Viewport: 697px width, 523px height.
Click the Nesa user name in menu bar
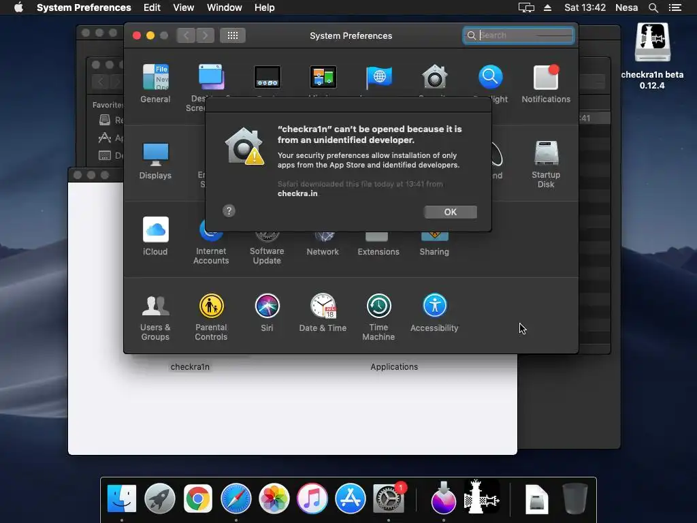[x=626, y=7]
